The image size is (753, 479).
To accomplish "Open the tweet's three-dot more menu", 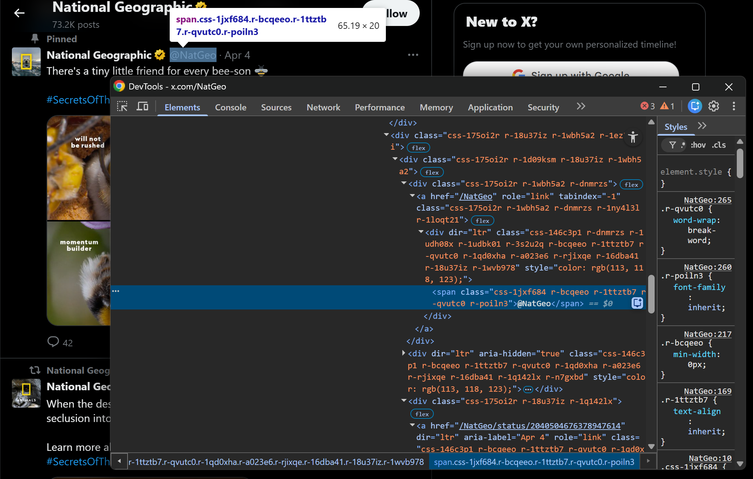I will pyautogui.click(x=413, y=55).
